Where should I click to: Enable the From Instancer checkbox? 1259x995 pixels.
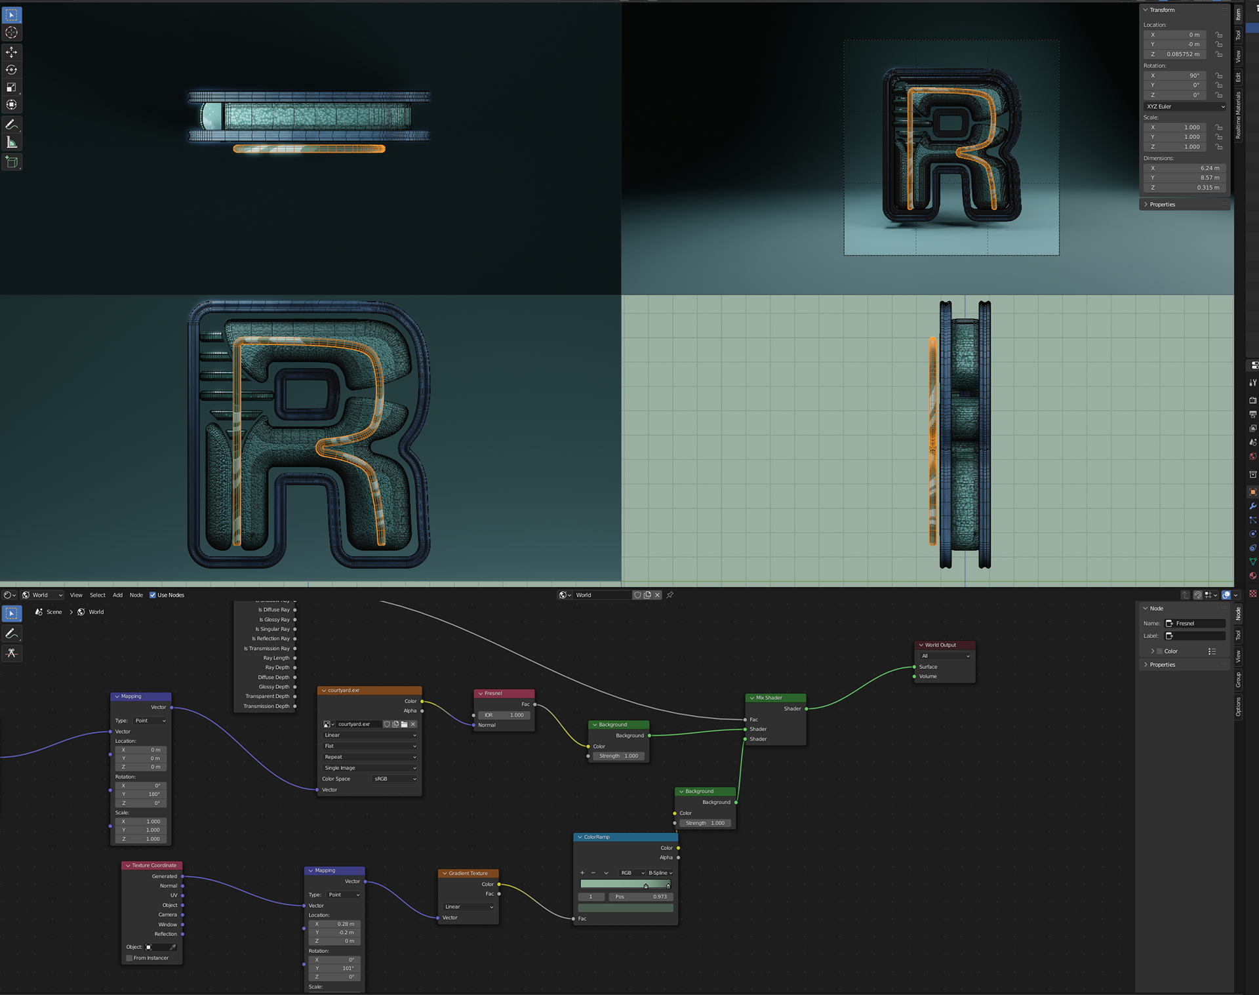pos(129,958)
